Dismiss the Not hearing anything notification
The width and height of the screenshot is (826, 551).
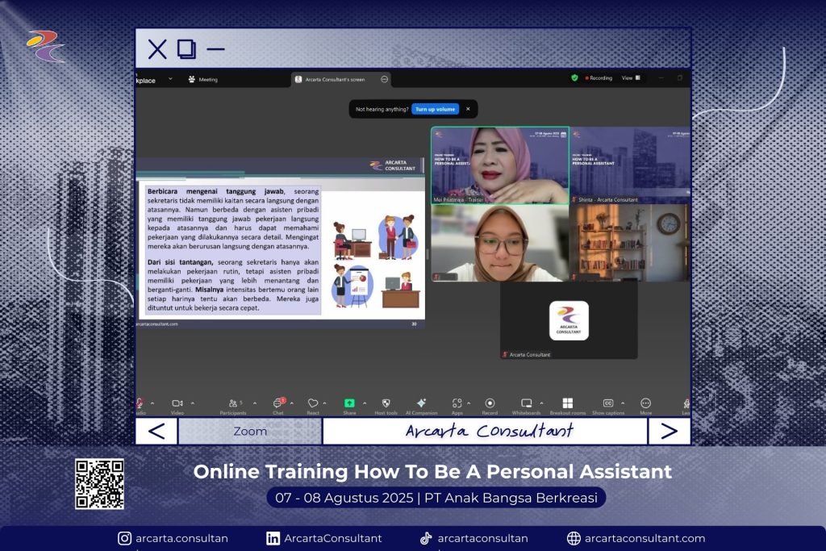467,109
